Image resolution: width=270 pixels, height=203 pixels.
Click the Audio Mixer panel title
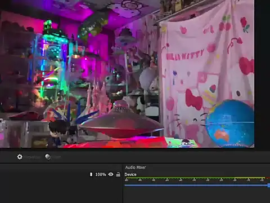136,167
